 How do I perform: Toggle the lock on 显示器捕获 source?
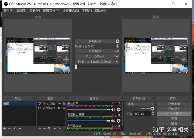[64, 103]
